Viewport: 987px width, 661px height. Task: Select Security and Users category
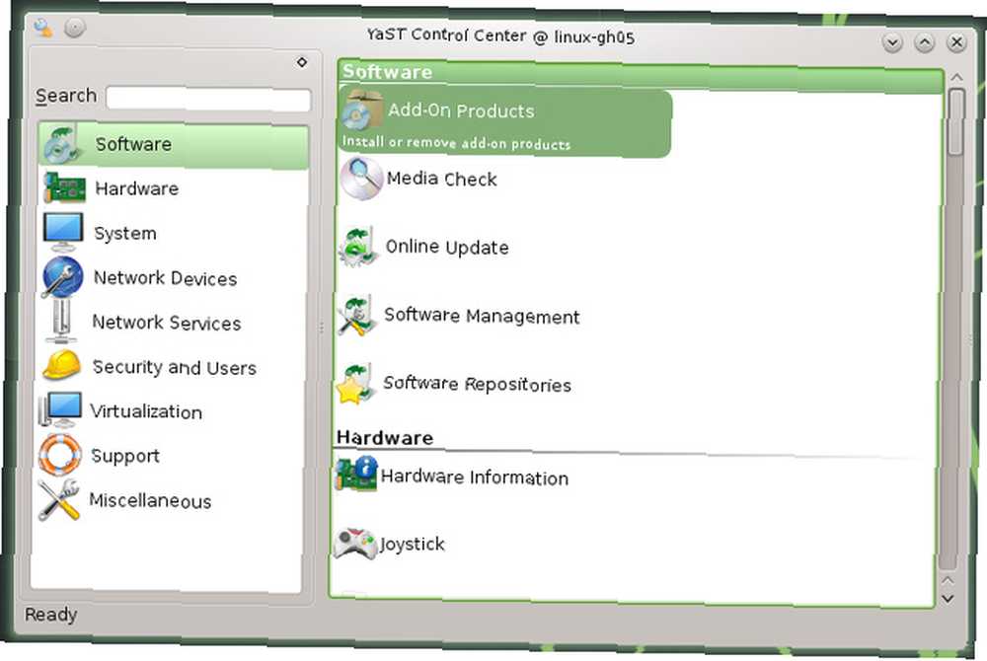point(175,367)
